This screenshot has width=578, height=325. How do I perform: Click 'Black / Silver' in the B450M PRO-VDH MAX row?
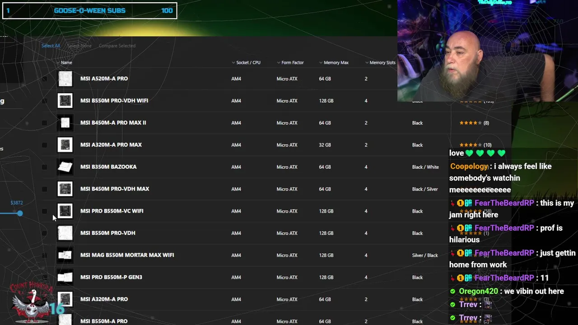point(425,189)
